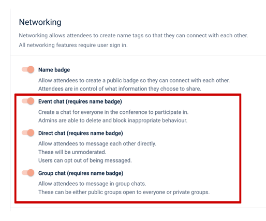Click the Networking heading

[40, 22]
